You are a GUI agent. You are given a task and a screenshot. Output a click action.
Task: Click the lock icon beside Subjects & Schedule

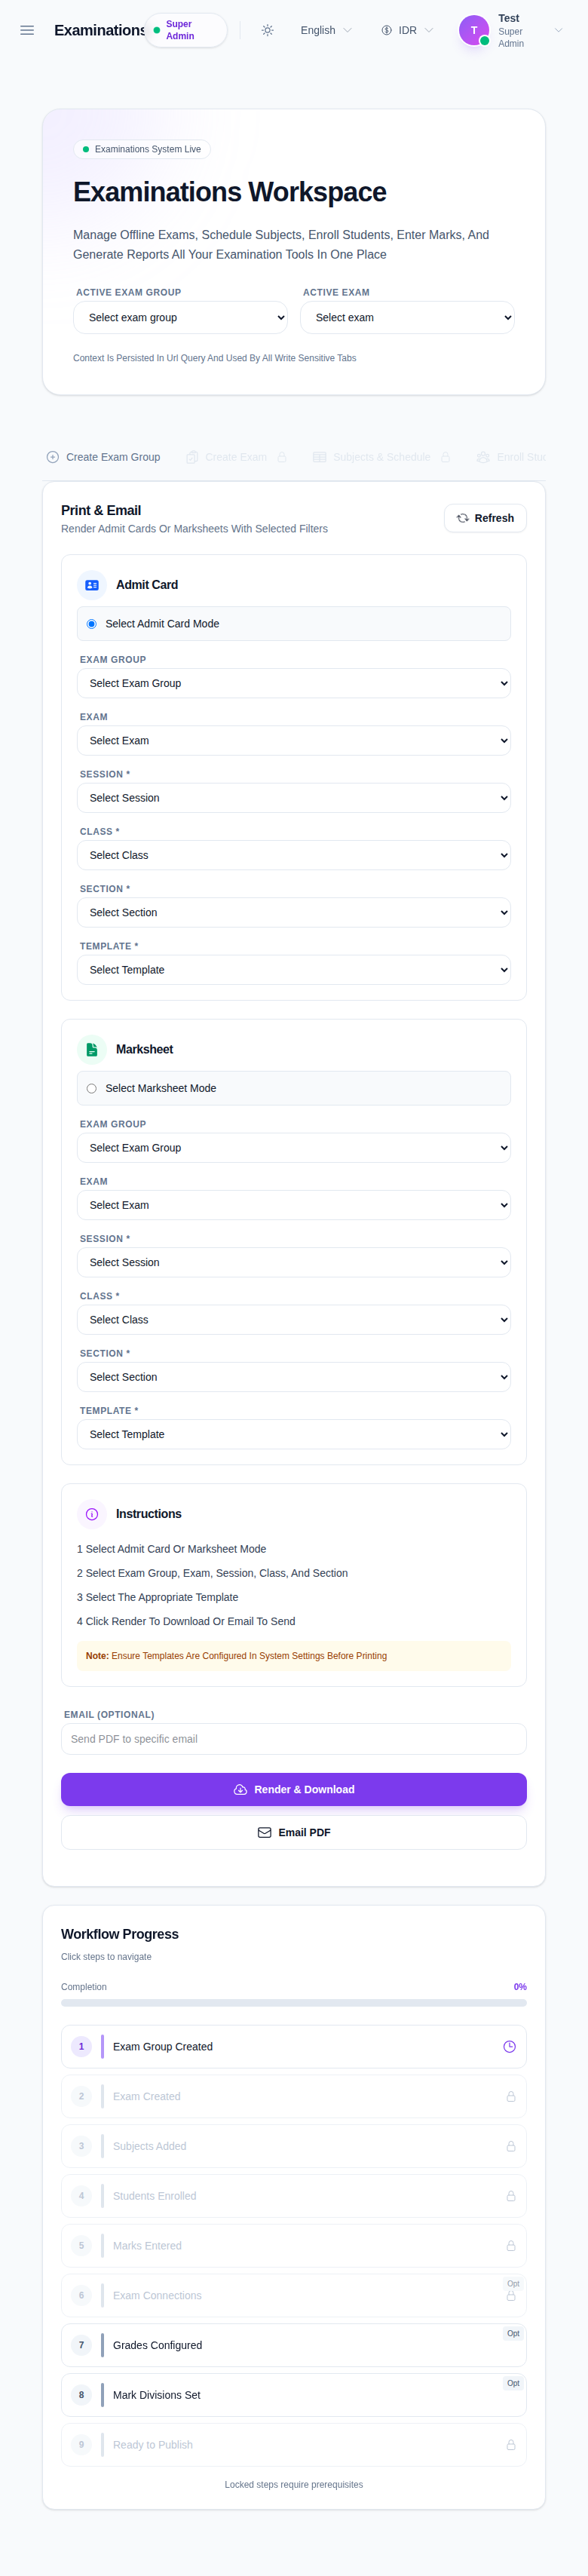pos(446,457)
